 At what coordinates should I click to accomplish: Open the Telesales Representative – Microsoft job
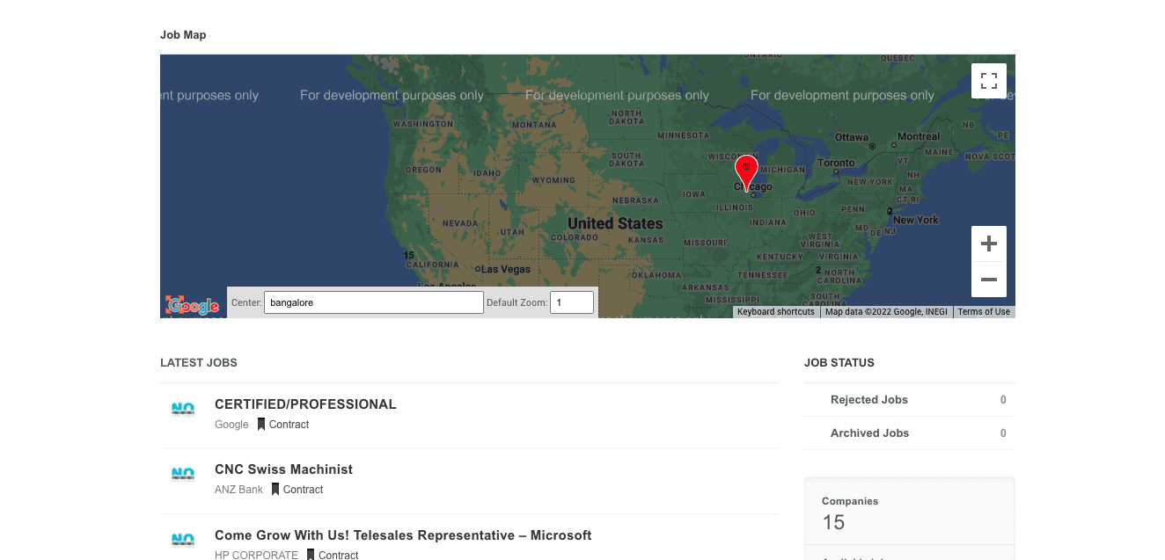coord(403,535)
